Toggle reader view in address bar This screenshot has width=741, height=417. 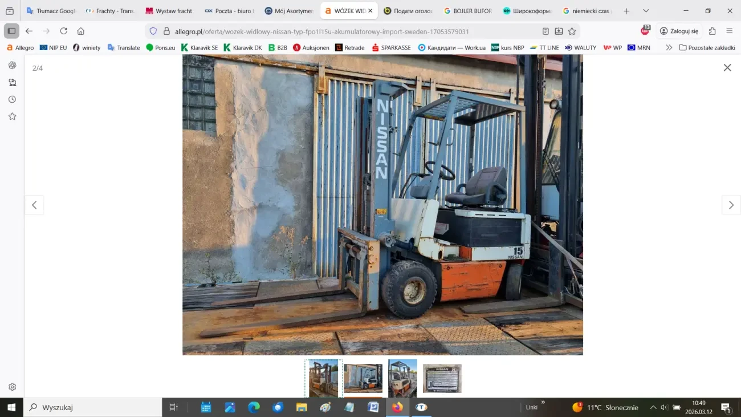point(546,31)
